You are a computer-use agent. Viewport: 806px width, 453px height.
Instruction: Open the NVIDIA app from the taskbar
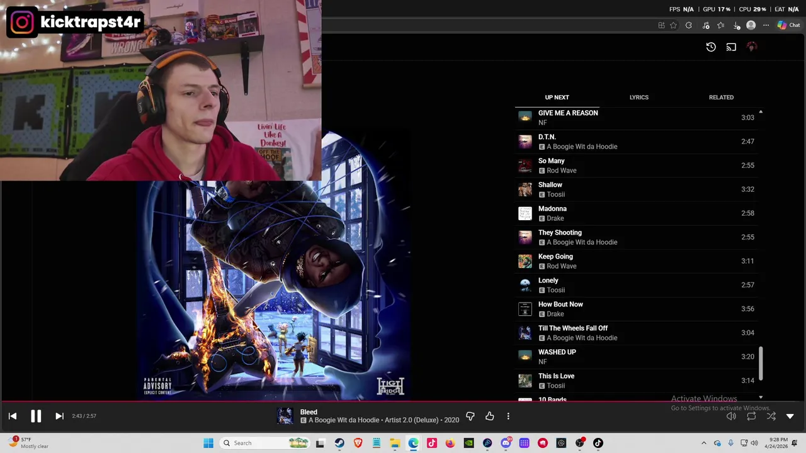point(468,443)
